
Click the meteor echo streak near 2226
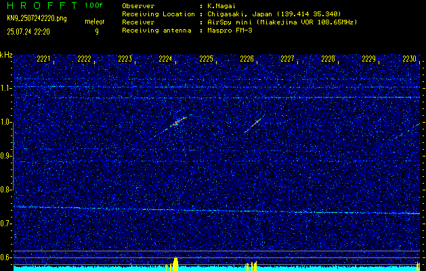pos(253,125)
